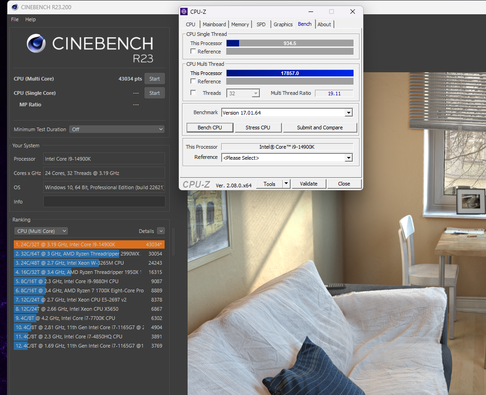Select ranking row Intel Core i9-9880H CPU
The height and width of the screenshot is (395, 486).
(x=89, y=281)
